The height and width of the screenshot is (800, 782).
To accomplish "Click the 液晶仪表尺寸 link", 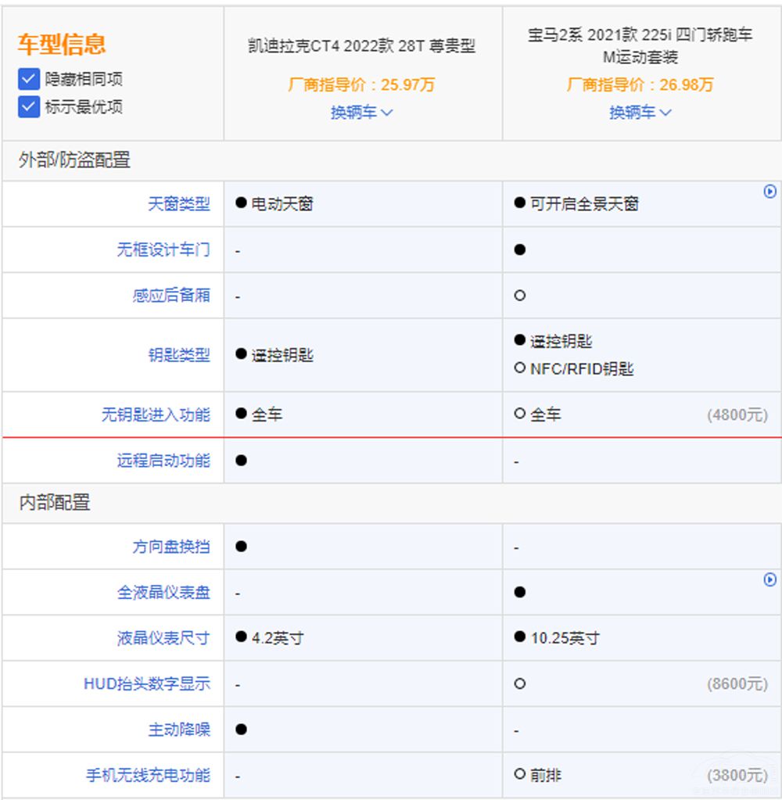I will coord(163,638).
